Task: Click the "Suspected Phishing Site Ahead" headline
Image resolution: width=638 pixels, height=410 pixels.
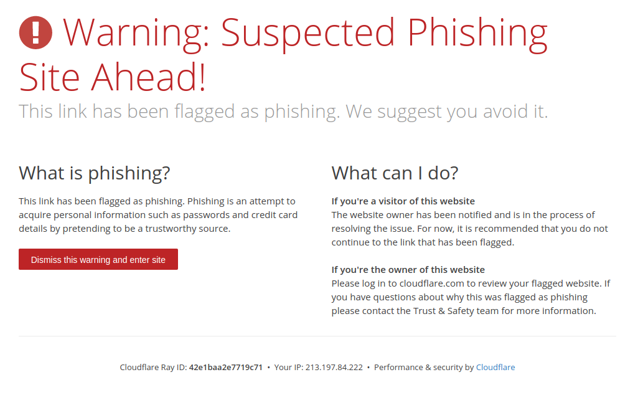Action: [283, 55]
